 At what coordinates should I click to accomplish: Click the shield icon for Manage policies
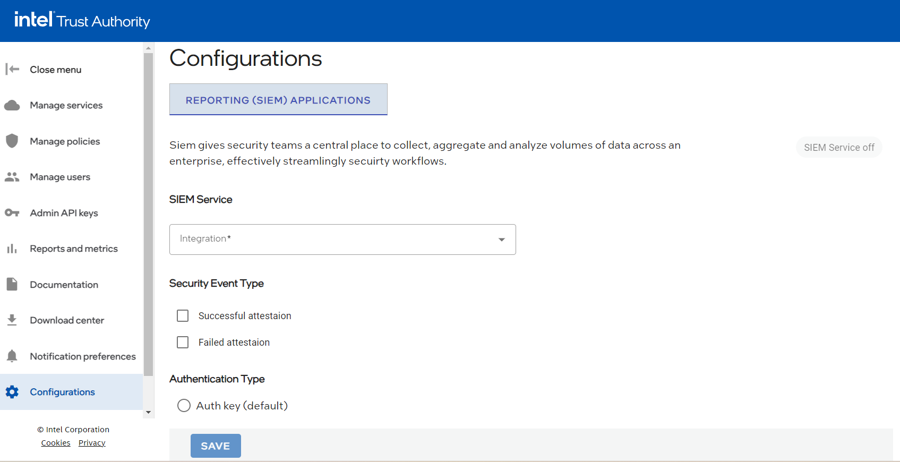(12, 141)
